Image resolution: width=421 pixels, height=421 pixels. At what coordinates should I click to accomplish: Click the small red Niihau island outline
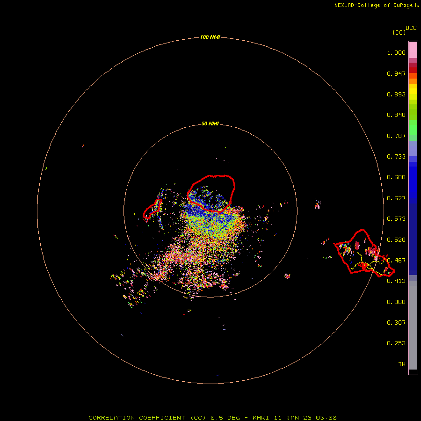click(152, 210)
